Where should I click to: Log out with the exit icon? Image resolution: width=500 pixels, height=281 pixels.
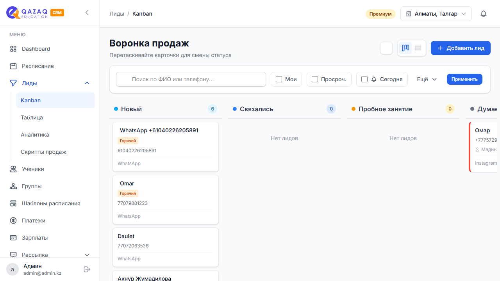[87, 269]
